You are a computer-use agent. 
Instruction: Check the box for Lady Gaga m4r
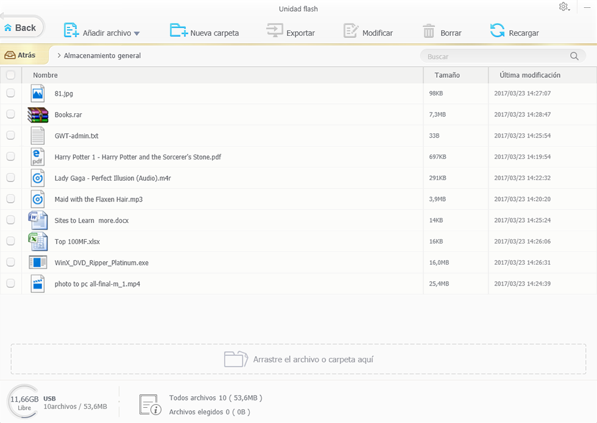[11, 178]
